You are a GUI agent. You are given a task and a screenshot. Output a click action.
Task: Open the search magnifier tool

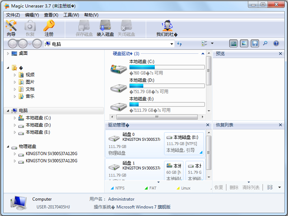tap(265, 43)
